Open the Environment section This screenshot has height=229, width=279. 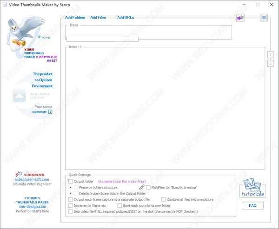click(42, 86)
